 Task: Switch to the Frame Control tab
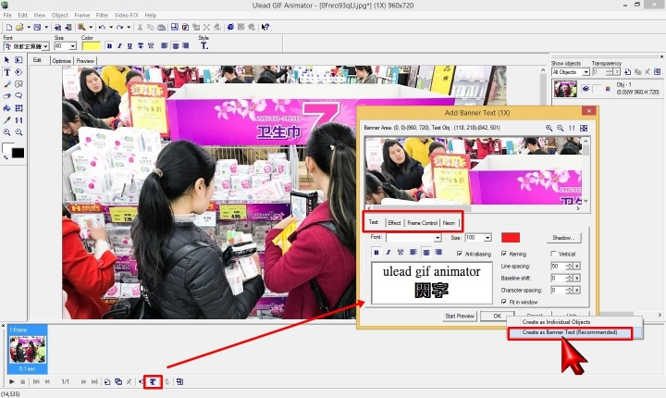(x=422, y=223)
